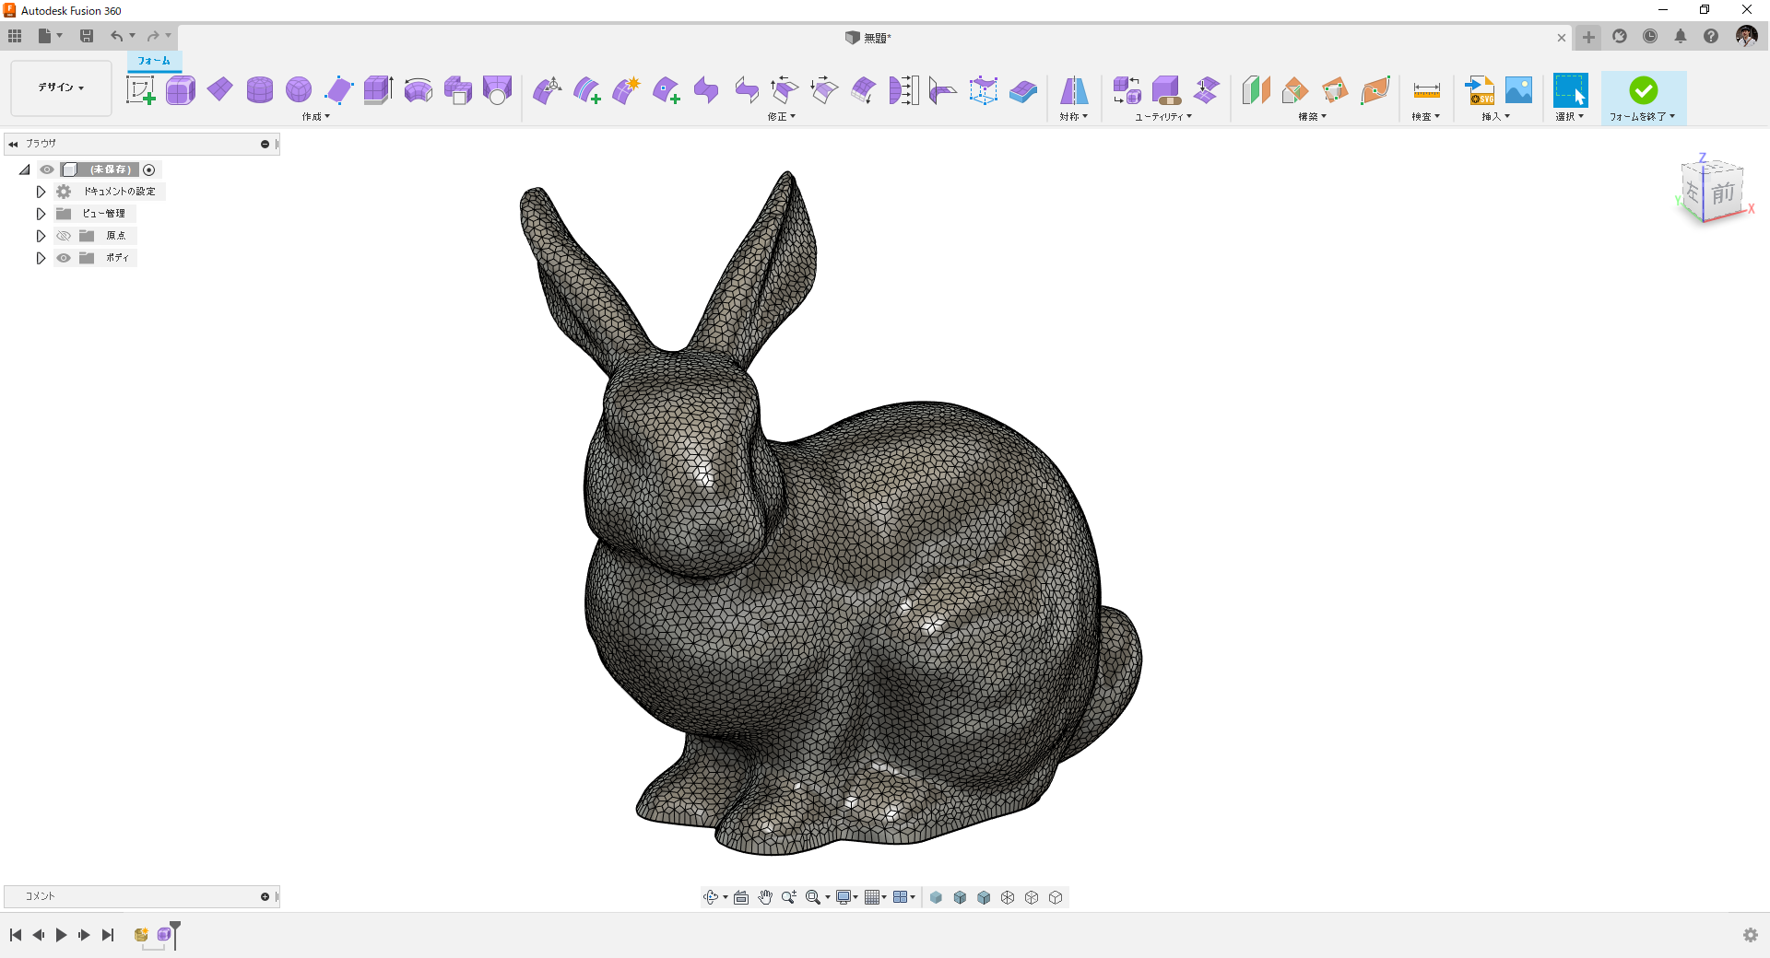Show the 原点 folder
The width and height of the screenshot is (1770, 958).
pyautogui.click(x=63, y=236)
